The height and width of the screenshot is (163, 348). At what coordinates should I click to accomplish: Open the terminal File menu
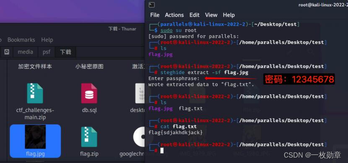(155, 15)
